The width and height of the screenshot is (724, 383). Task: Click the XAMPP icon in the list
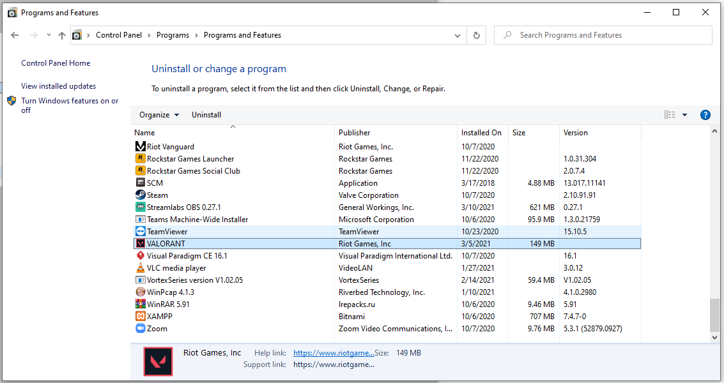(141, 317)
